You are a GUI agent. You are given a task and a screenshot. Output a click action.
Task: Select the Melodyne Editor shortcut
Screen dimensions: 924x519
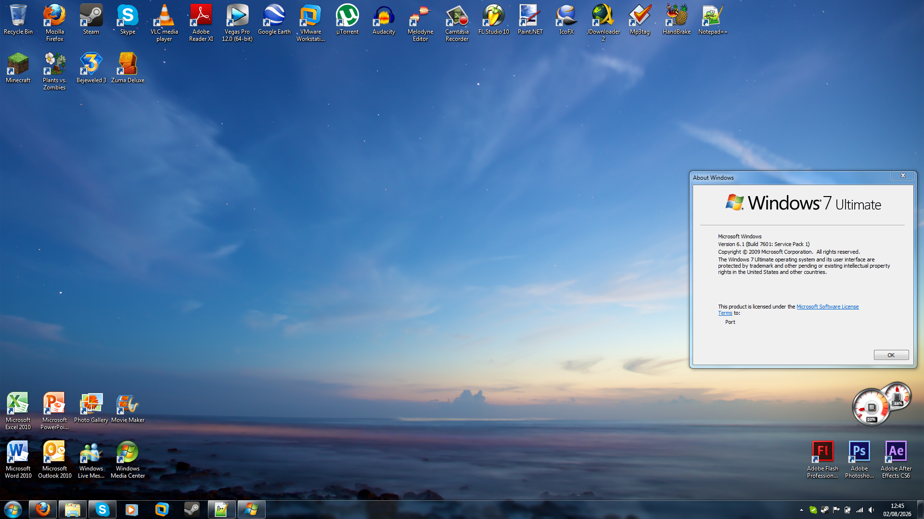coord(421,23)
